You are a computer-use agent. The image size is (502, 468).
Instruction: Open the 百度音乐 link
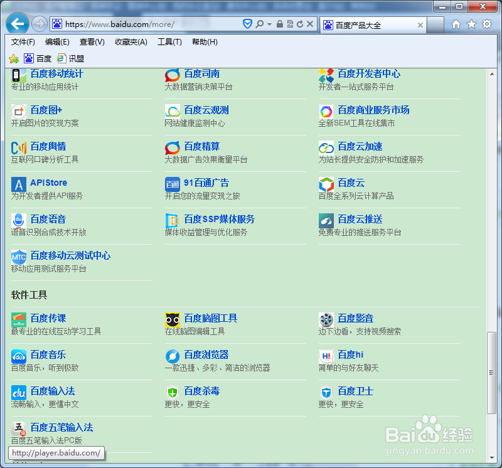pyautogui.click(x=48, y=354)
